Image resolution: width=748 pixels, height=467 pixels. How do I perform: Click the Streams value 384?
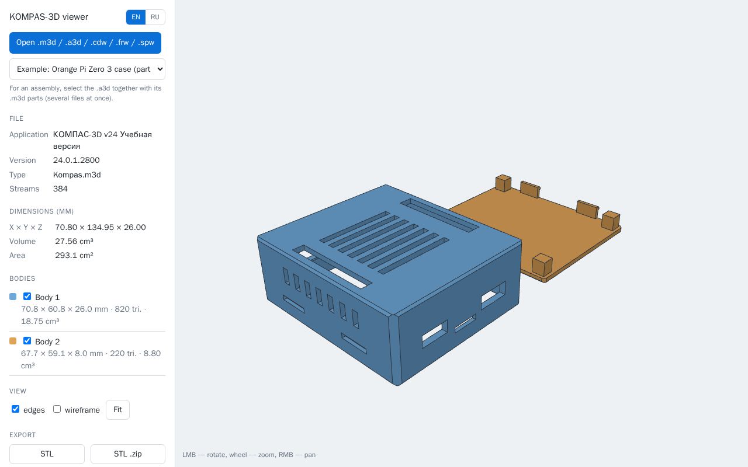[60, 189]
